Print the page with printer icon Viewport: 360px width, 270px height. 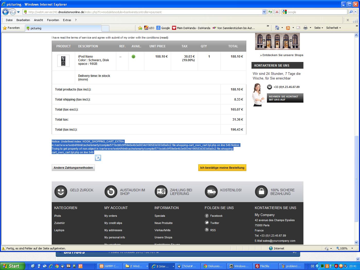click(305, 28)
